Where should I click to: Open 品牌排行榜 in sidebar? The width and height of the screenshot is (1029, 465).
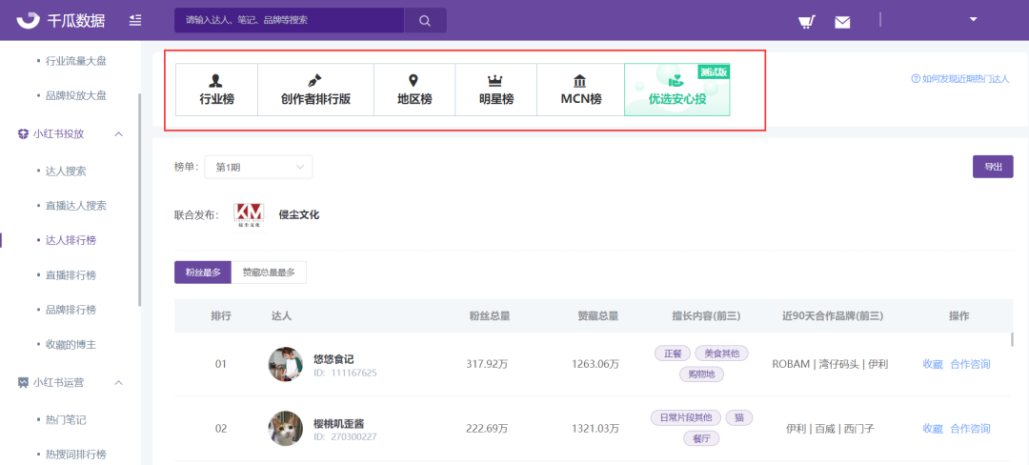71,310
